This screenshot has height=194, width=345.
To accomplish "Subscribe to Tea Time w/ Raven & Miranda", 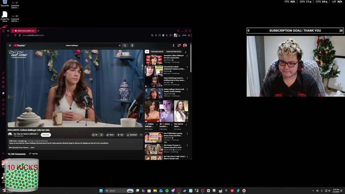I will pos(46,135).
